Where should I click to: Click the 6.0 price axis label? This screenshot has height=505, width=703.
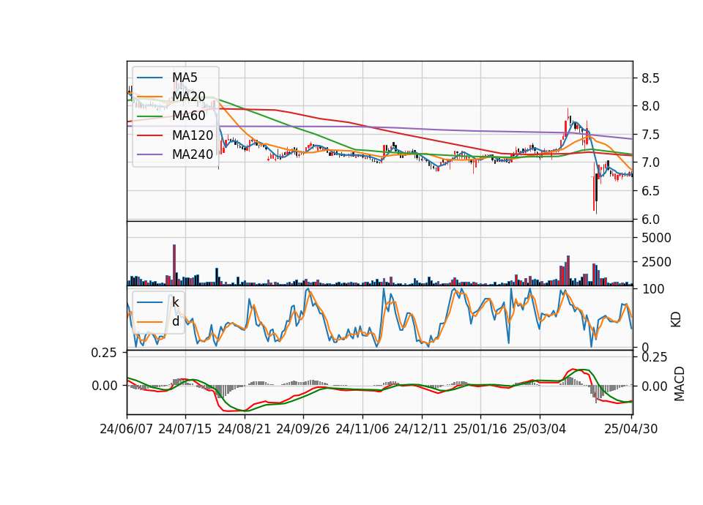pos(650,219)
